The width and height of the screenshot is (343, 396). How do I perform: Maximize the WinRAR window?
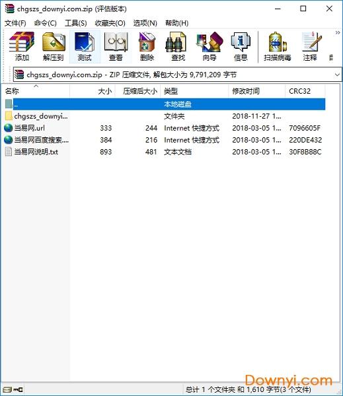point(303,9)
